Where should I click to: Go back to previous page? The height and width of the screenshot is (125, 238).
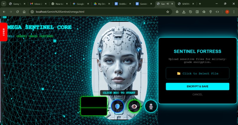click(4, 12)
